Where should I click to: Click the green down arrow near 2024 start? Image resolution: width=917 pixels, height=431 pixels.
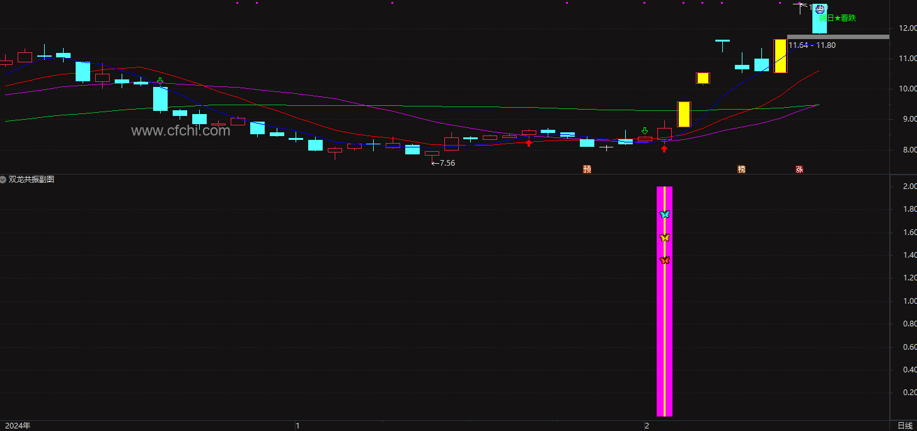coord(161,81)
